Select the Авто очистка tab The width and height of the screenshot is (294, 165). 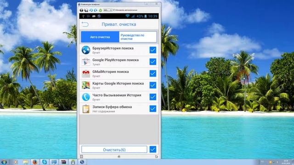[x=100, y=37]
